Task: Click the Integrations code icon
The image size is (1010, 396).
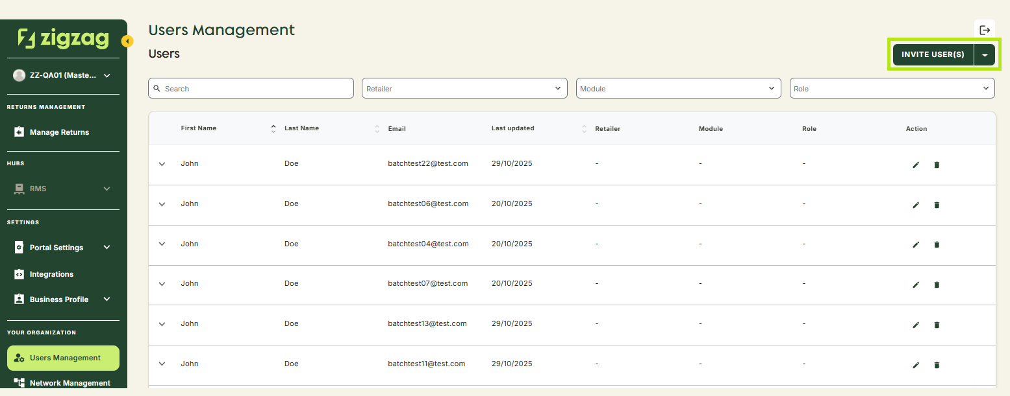Action: click(x=19, y=274)
